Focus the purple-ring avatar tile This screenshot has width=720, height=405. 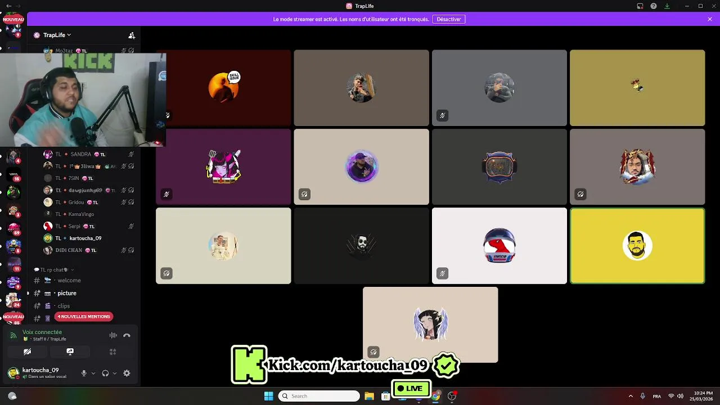pyautogui.click(x=361, y=166)
